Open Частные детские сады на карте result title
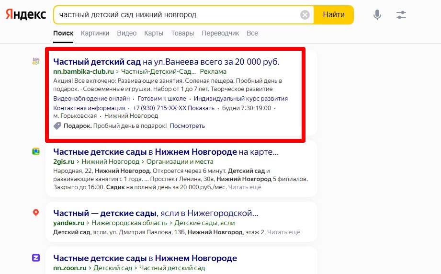 [x=166, y=152]
